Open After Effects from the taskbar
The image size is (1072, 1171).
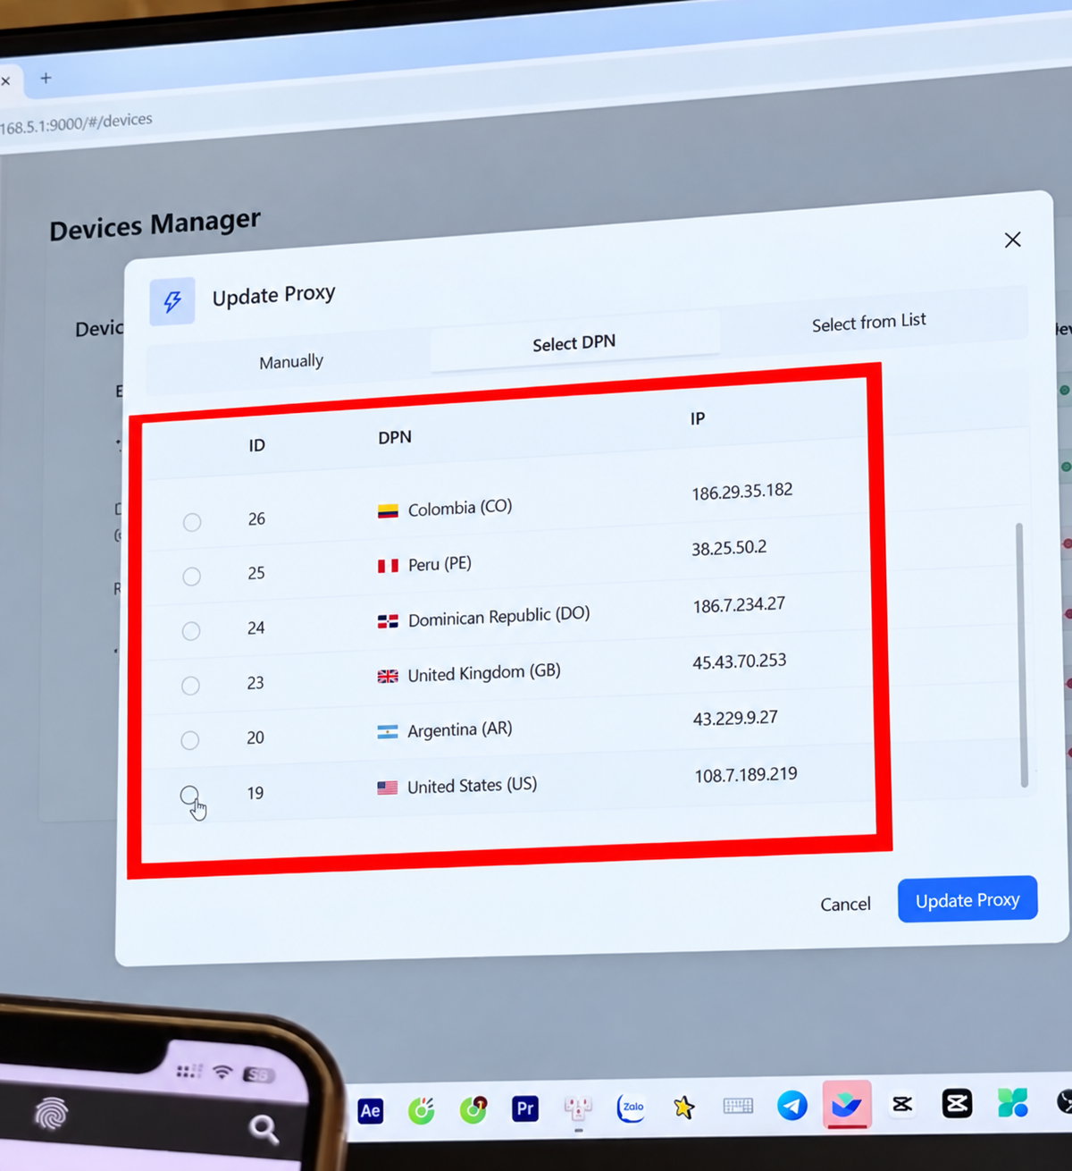pos(371,1110)
